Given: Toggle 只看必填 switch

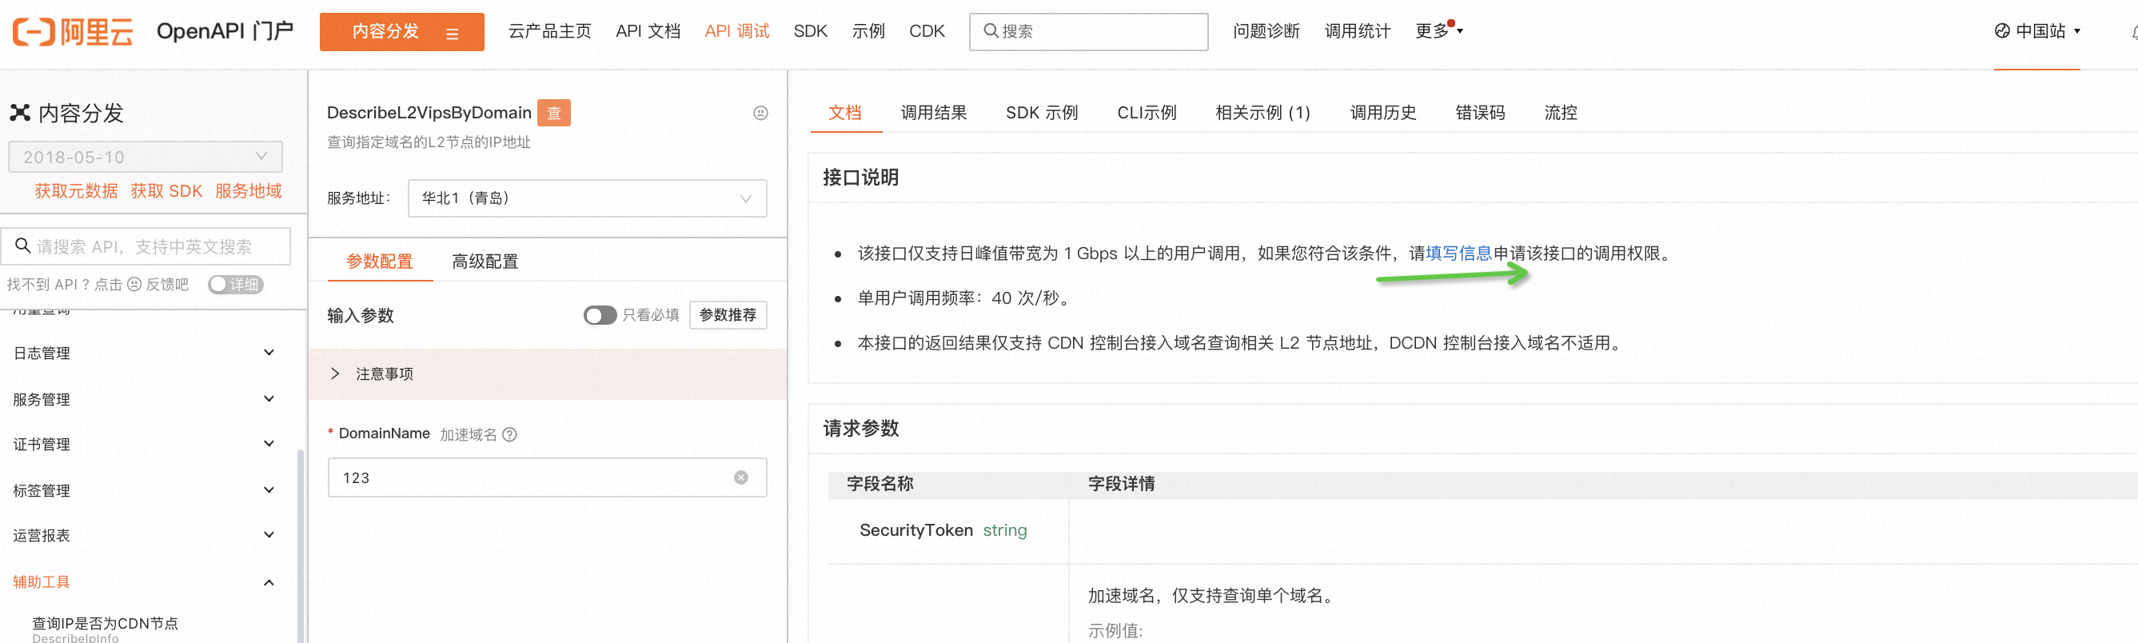Looking at the screenshot, I should click(x=599, y=315).
